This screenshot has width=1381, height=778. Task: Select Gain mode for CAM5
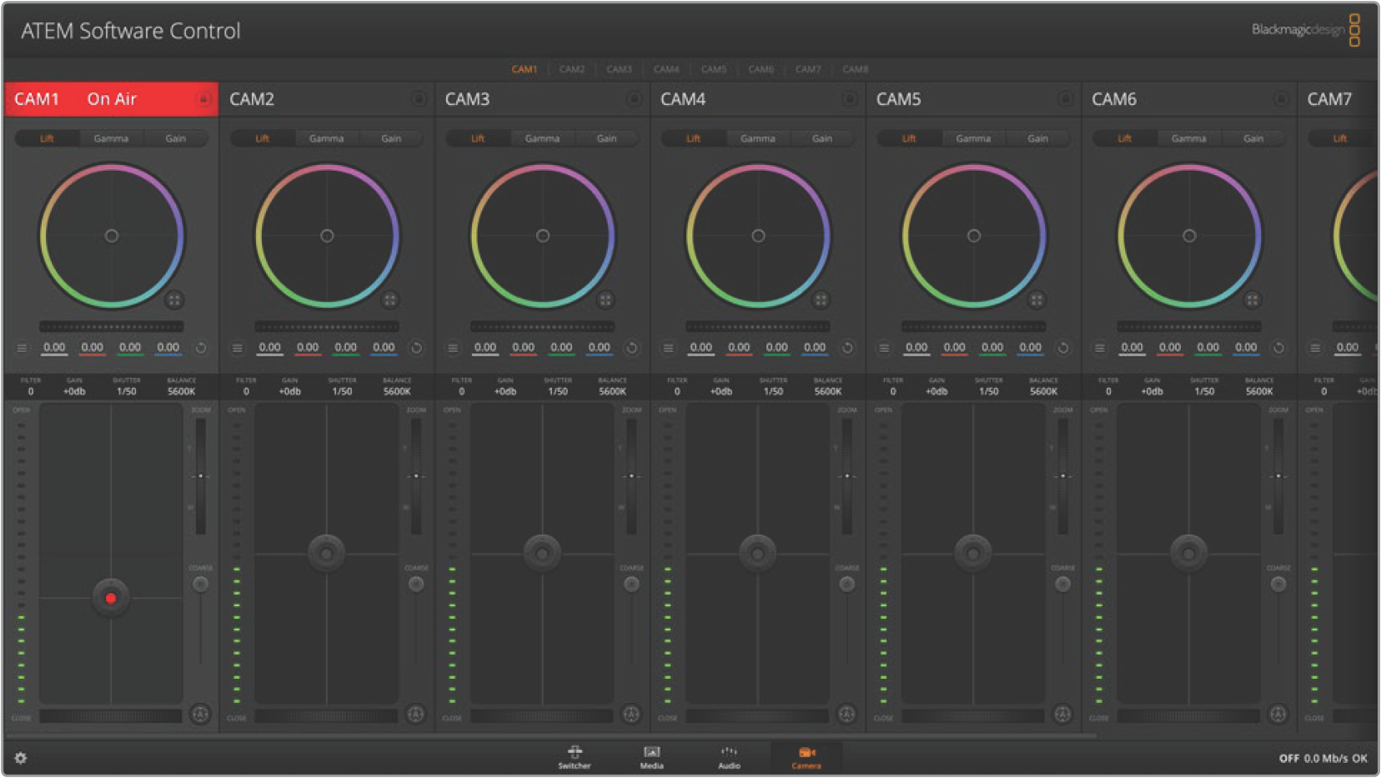(x=1038, y=138)
